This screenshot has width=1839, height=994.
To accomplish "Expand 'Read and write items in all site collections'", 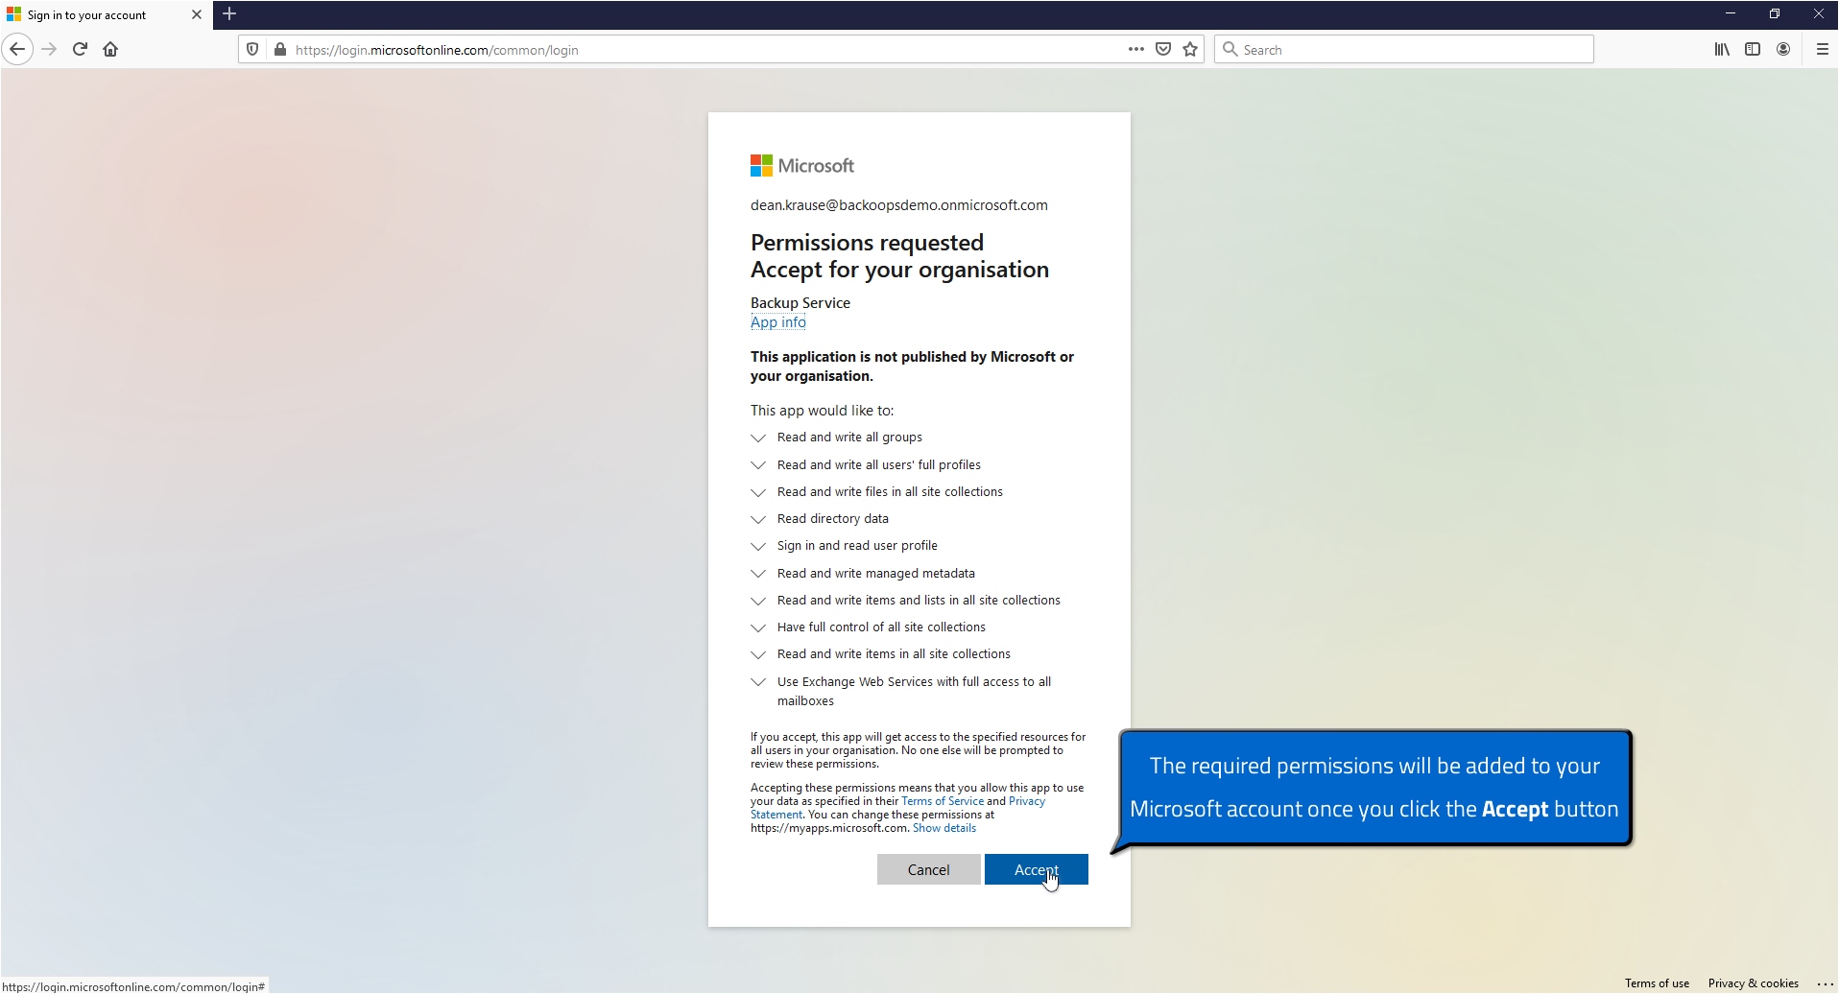I will click(758, 654).
